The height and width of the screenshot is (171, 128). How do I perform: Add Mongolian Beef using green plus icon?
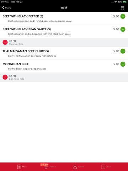[x=123, y=64]
